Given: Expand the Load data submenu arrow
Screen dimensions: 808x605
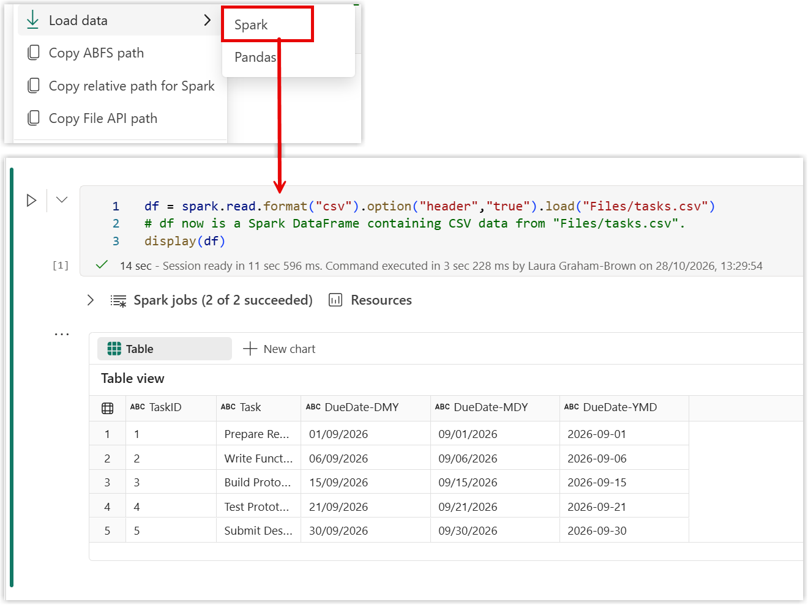Looking at the screenshot, I should (x=208, y=20).
